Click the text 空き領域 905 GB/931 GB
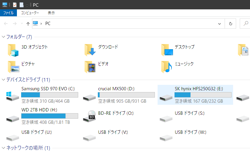The image size is (250, 154). click(x=122, y=101)
